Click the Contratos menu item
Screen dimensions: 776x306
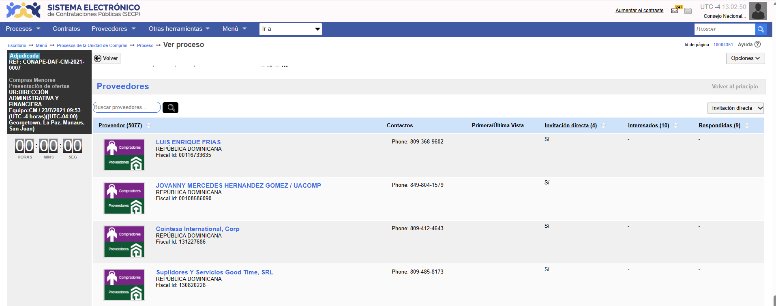66,29
